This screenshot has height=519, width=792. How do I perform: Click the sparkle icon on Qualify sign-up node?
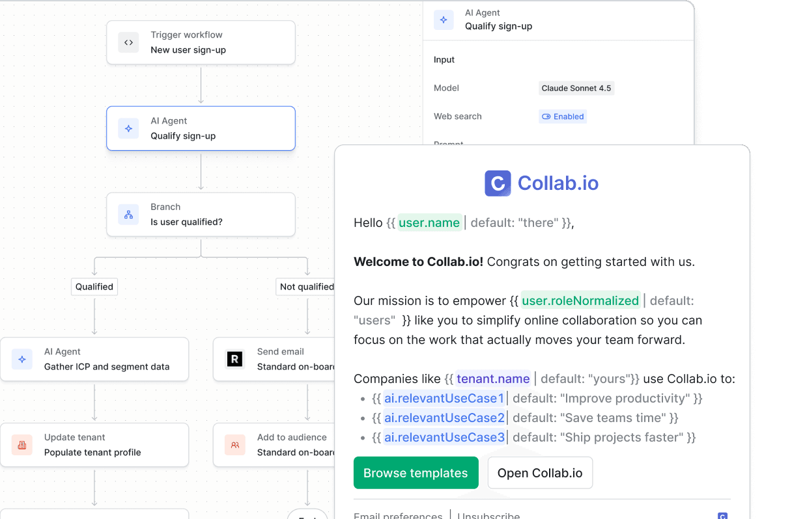click(128, 128)
